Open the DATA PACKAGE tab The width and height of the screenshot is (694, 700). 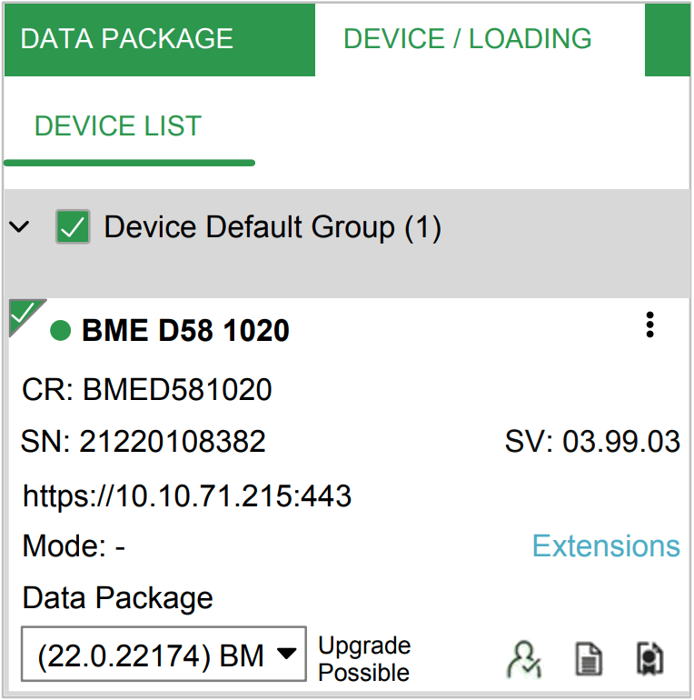point(159,39)
